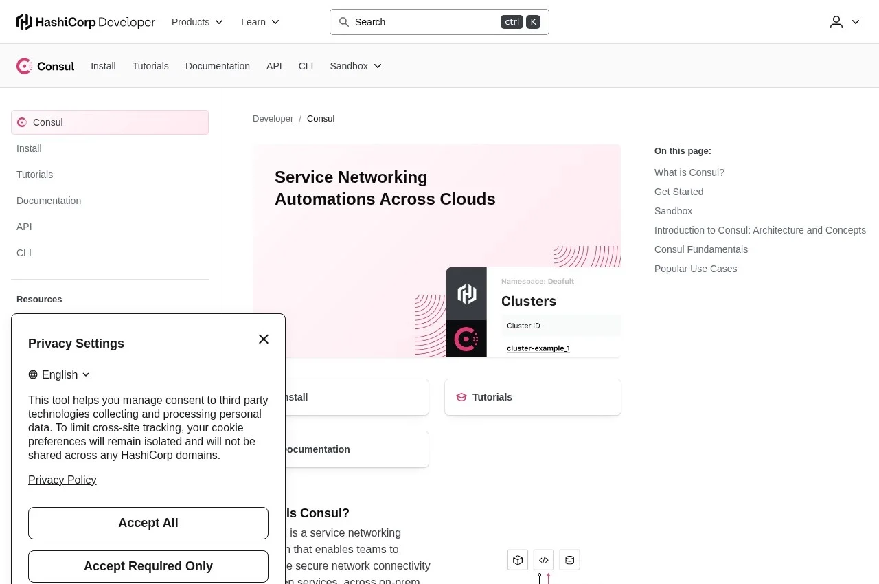Click the search magnifier icon
This screenshot has height=584, width=879.
(x=344, y=22)
